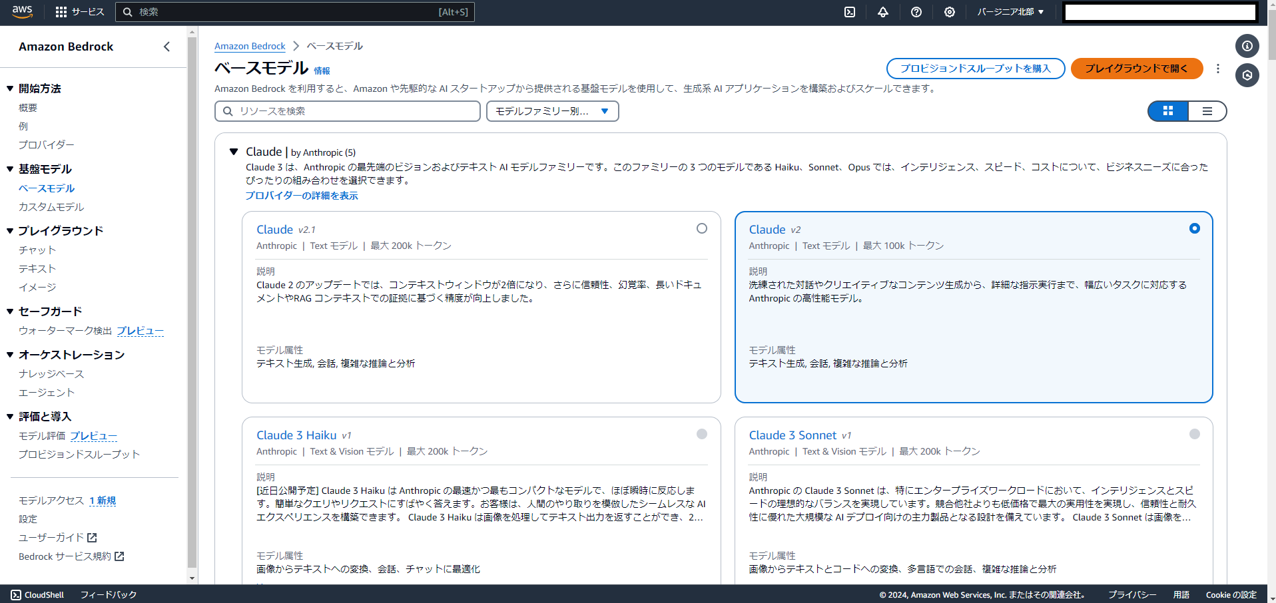
Task: Open the Services grid menu
Action: point(79,12)
